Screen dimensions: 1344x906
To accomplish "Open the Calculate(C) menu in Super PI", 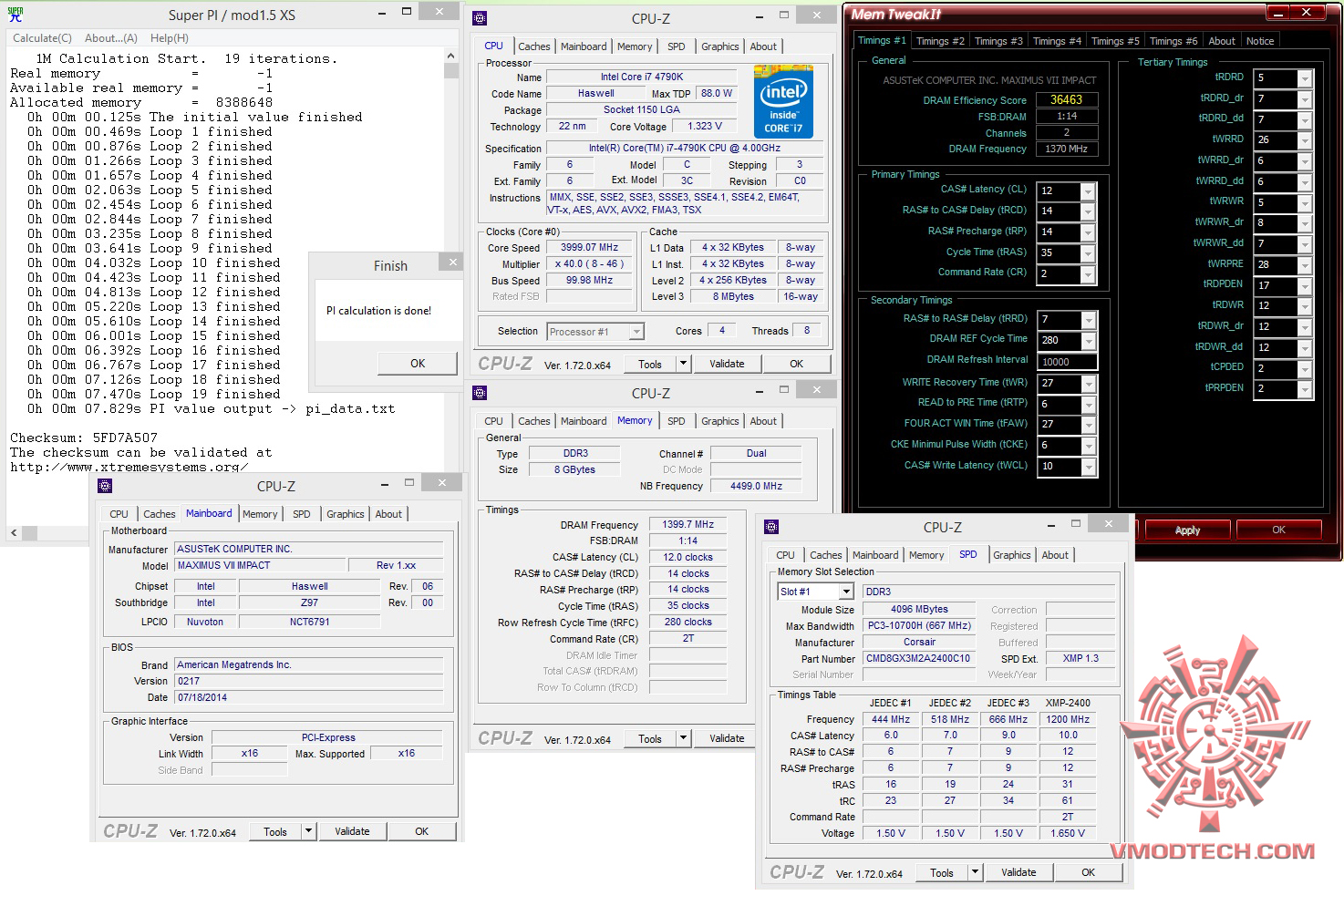I will (42, 38).
